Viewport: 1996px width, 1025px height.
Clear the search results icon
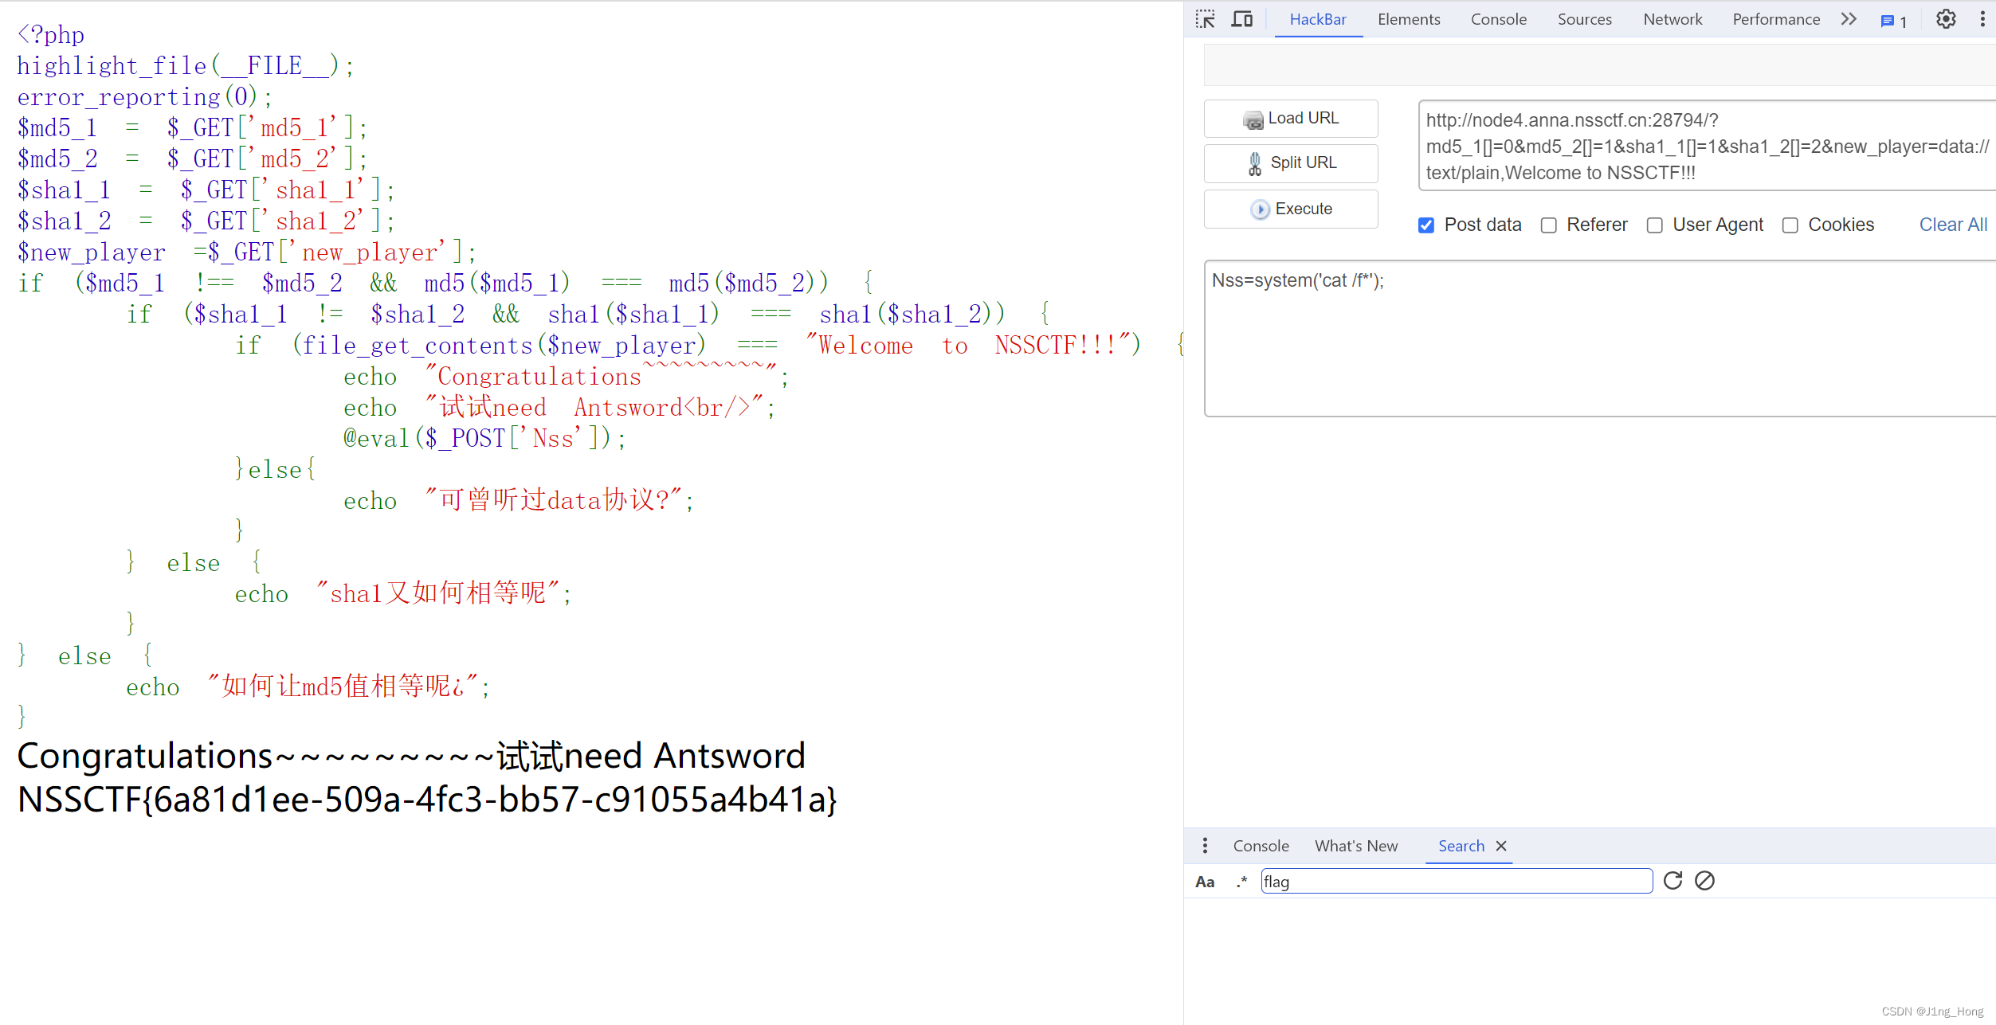(x=1704, y=881)
